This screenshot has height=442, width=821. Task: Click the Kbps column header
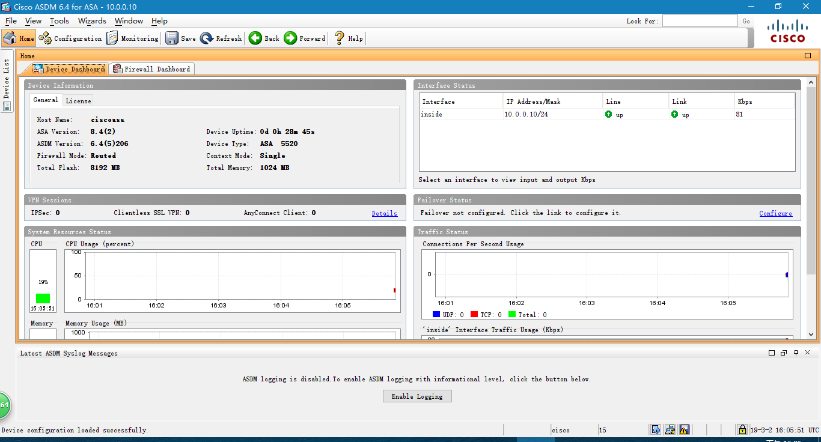click(765, 101)
